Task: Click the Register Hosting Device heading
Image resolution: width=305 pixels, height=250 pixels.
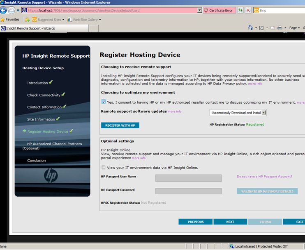Action: pyautogui.click(x=140, y=55)
